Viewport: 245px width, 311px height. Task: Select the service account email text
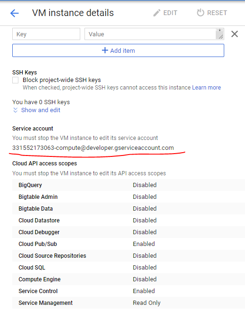[93, 148]
